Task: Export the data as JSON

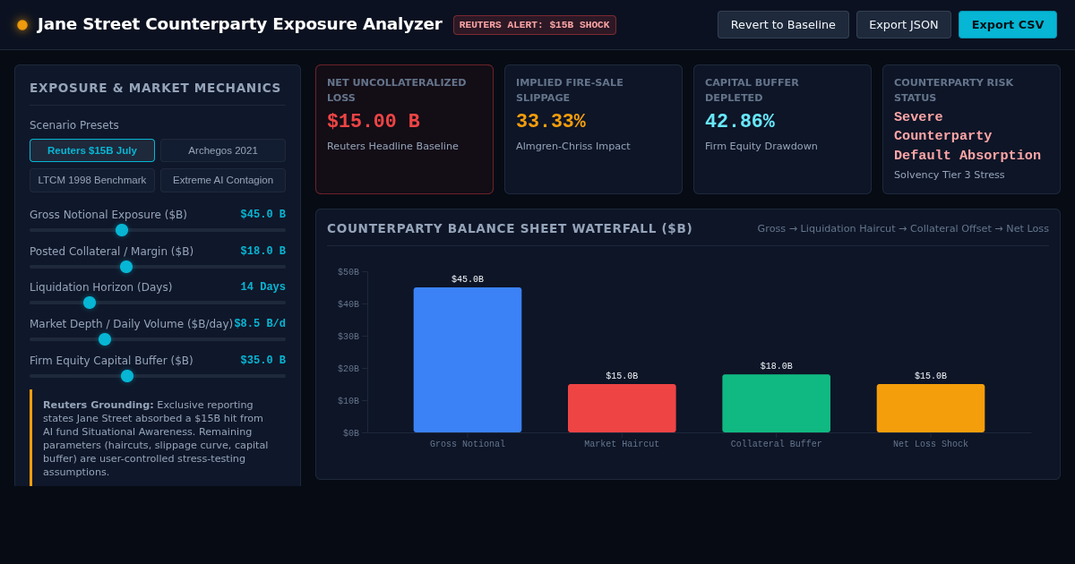Action: click(x=903, y=25)
